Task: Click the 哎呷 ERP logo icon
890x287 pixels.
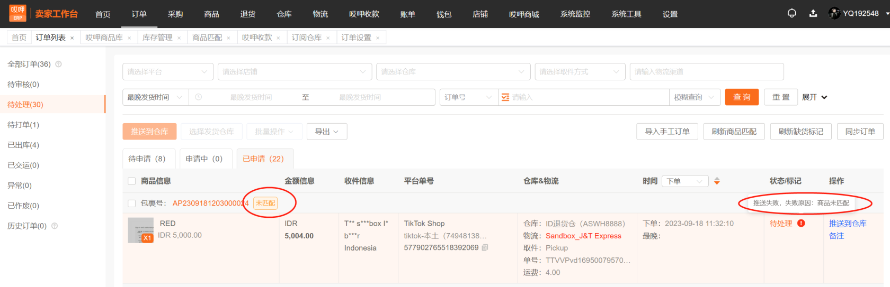Action: point(17,14)
